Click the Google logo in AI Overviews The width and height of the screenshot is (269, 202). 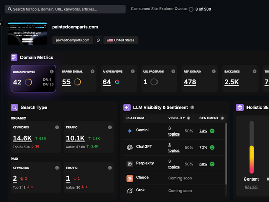[x=117, y=82]
